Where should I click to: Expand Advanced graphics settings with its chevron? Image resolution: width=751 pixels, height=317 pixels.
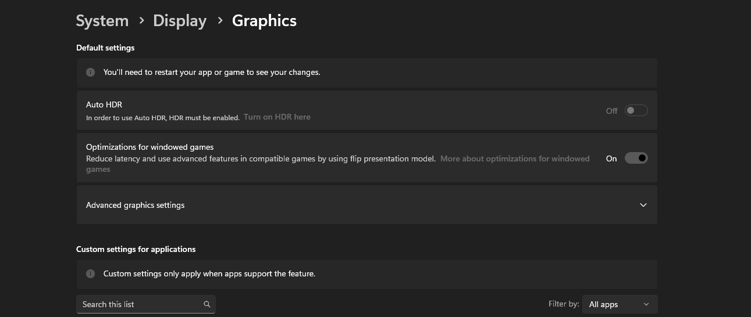coord(643,205)
